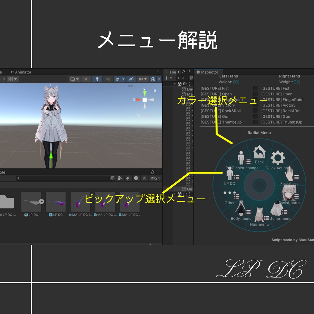Viewport: 314px width, 314px height.
Task: Expand the Dc scene row in Hierarchy
Action: [x=174, y=194]
